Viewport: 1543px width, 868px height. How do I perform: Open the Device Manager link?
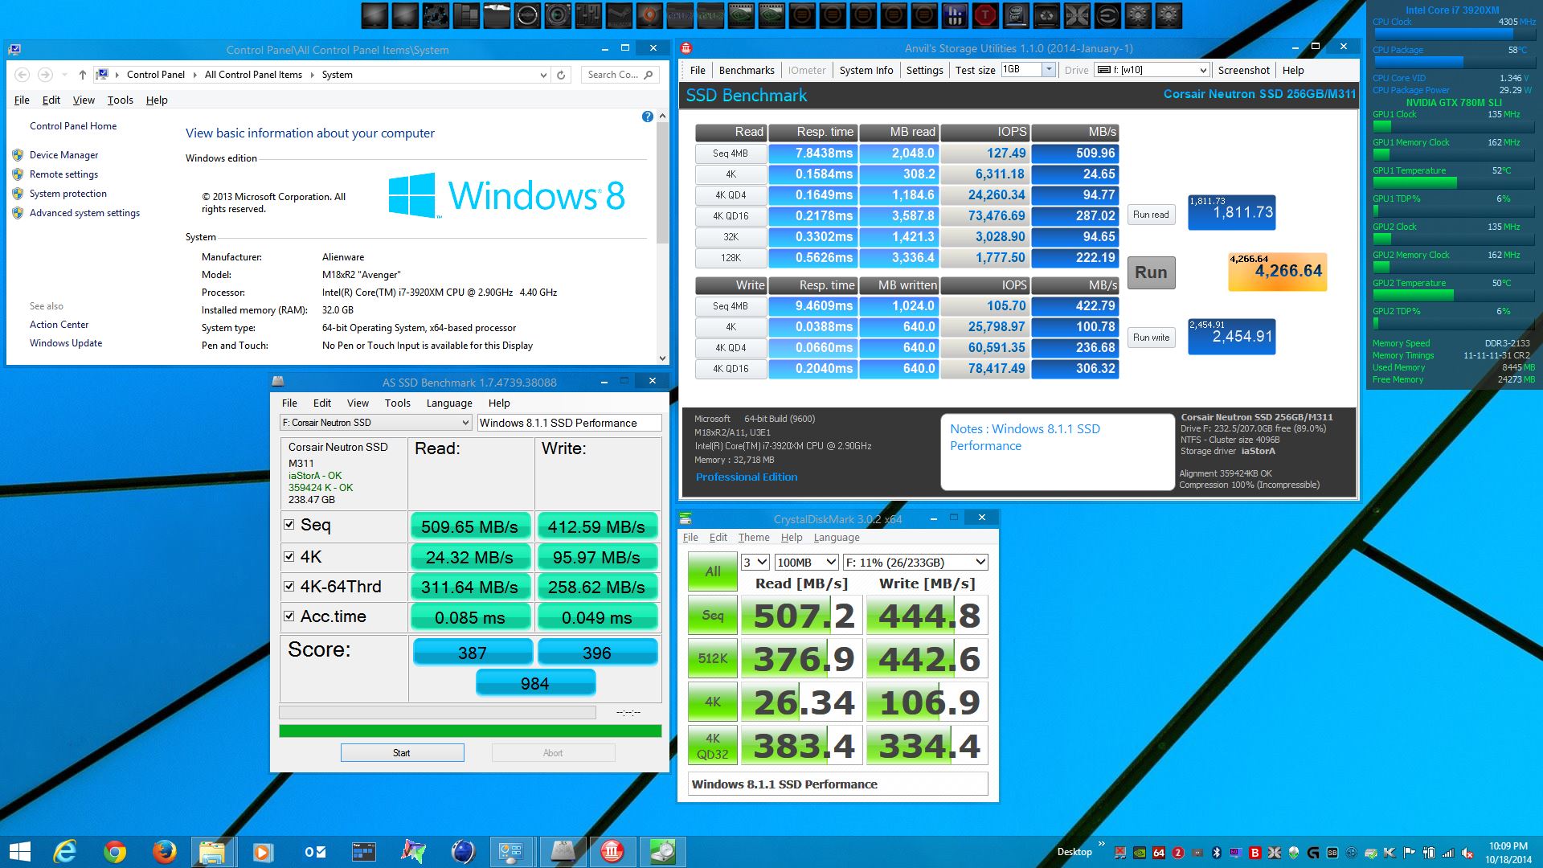pos(63,155)
